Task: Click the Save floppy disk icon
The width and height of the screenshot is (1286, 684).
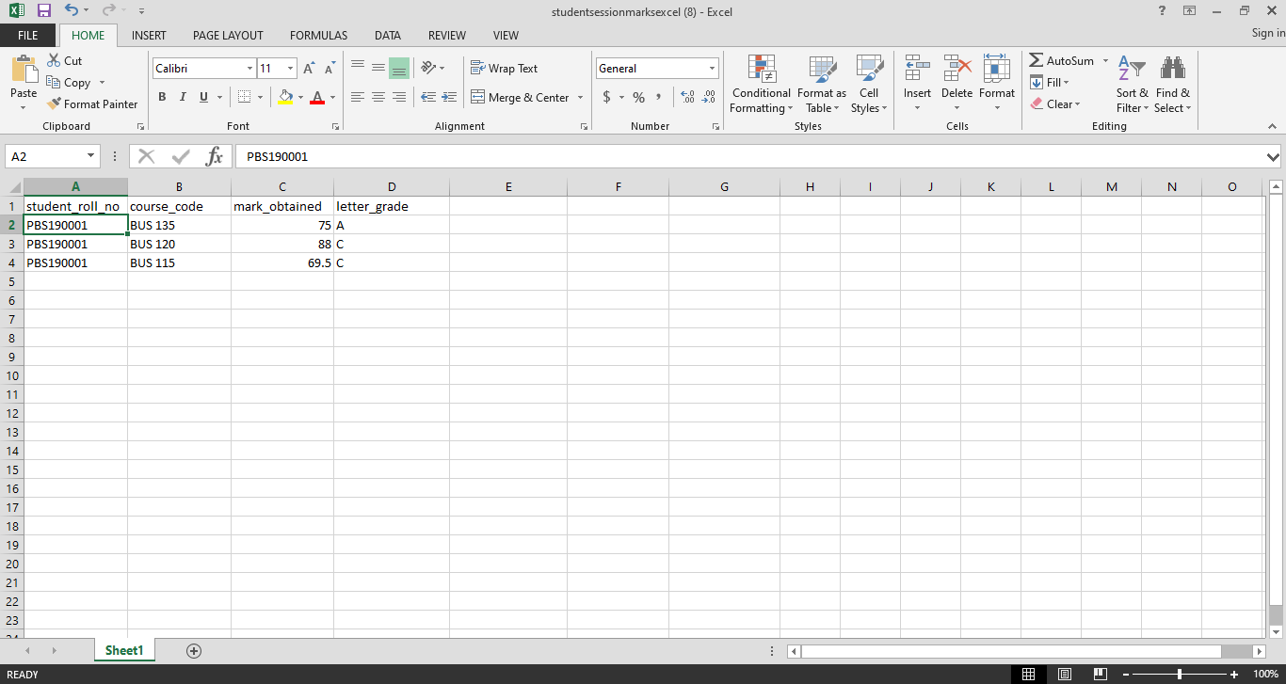Action: (x=43, y=11)
